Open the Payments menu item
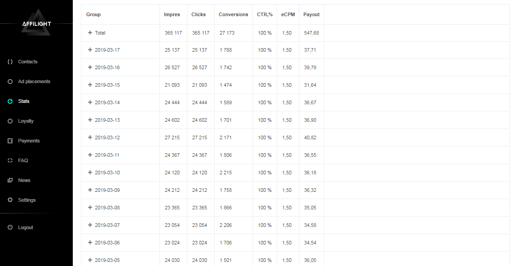510x266 pixels. (x=29, y=141)
